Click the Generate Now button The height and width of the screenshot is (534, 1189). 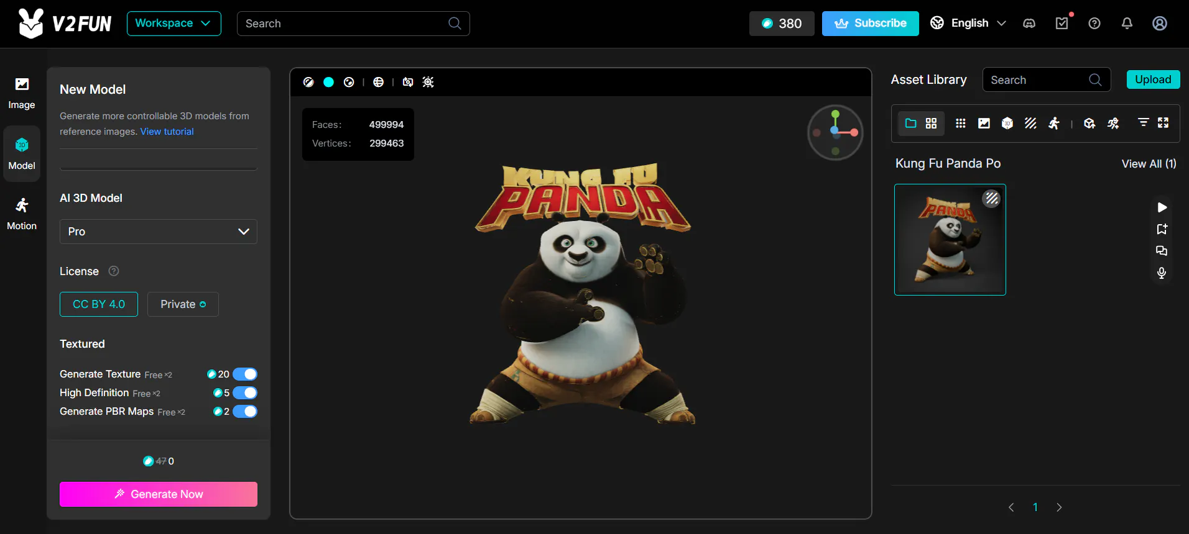159,494
